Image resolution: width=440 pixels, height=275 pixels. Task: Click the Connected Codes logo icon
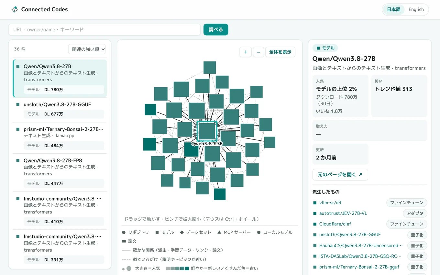point(15,9)
